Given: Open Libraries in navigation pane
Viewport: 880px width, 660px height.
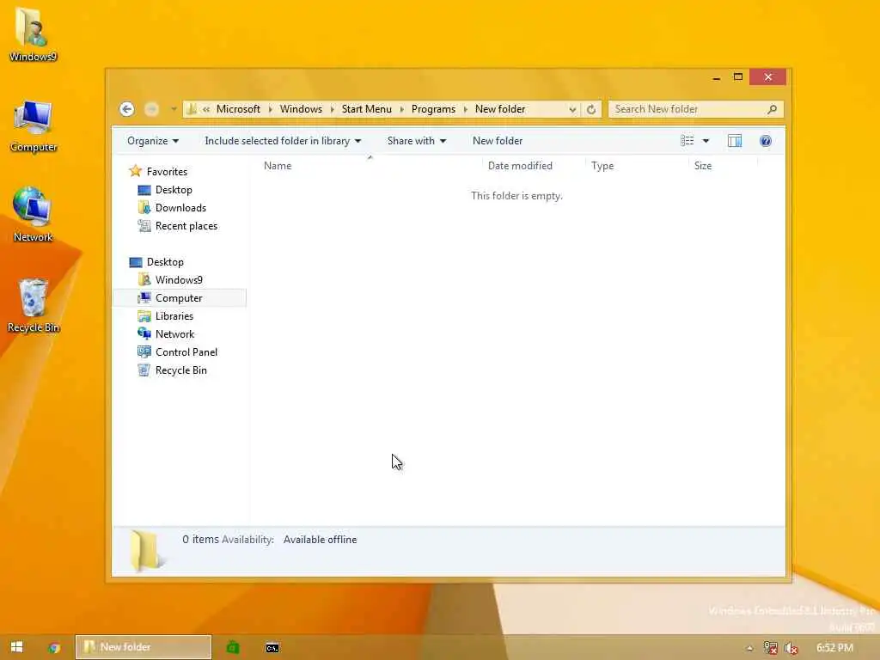Looking at the screenshot, I should point(174,316).
